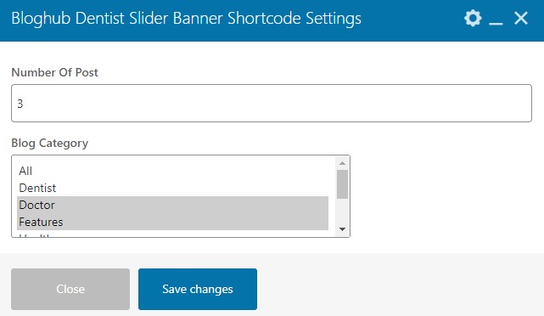
Task: Click the Number Of Post label
Action: 54,72
